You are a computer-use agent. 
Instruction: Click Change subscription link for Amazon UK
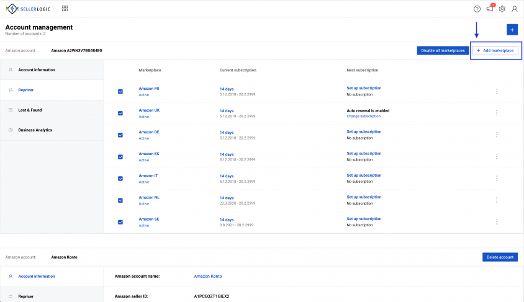click(363, 116)
